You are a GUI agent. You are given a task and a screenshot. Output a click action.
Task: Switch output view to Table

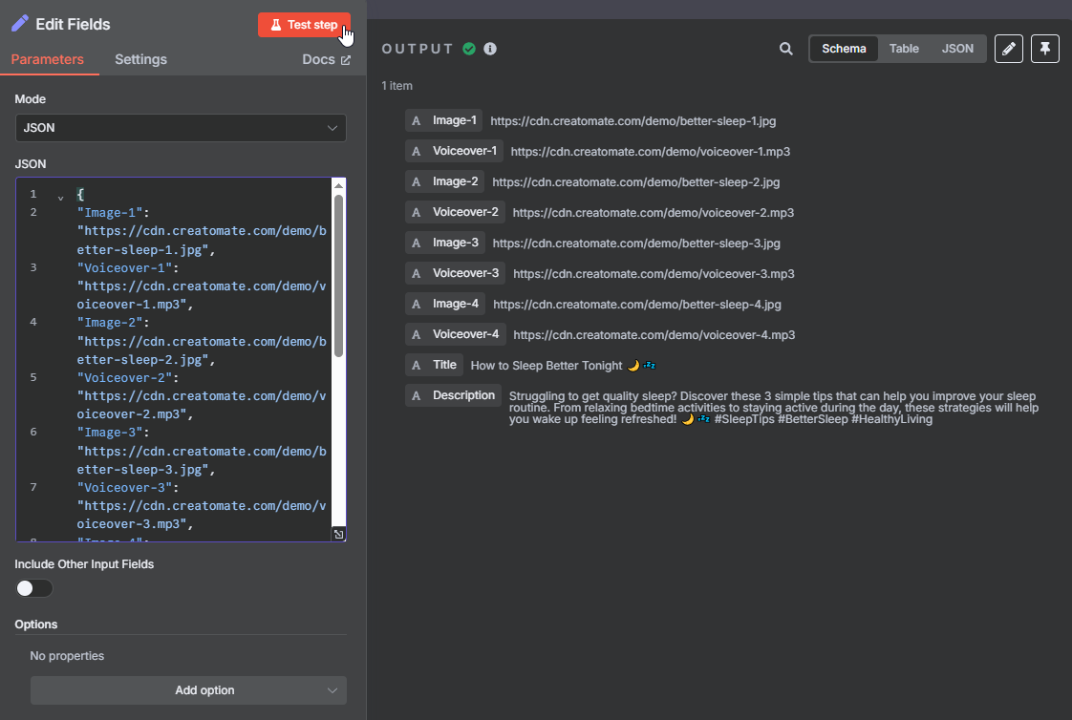904,49
